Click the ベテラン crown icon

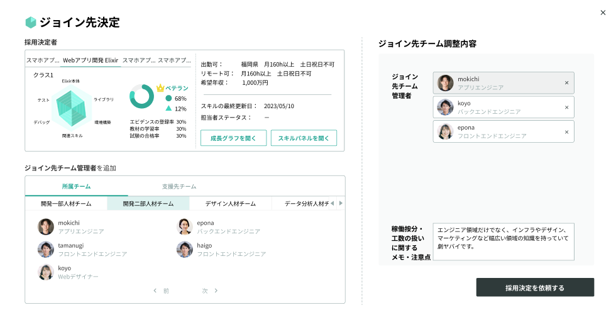pos(160,88)
